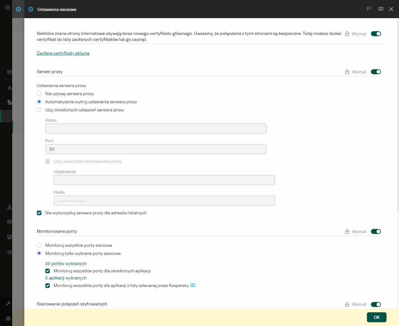399x326 pixels.
Task: Select the warning triangle icon in sidebar
Action: [9, 87]
